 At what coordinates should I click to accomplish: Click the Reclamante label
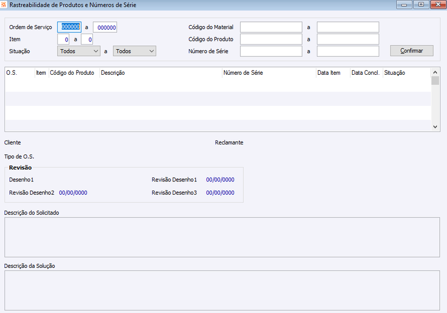click(229, 143)
